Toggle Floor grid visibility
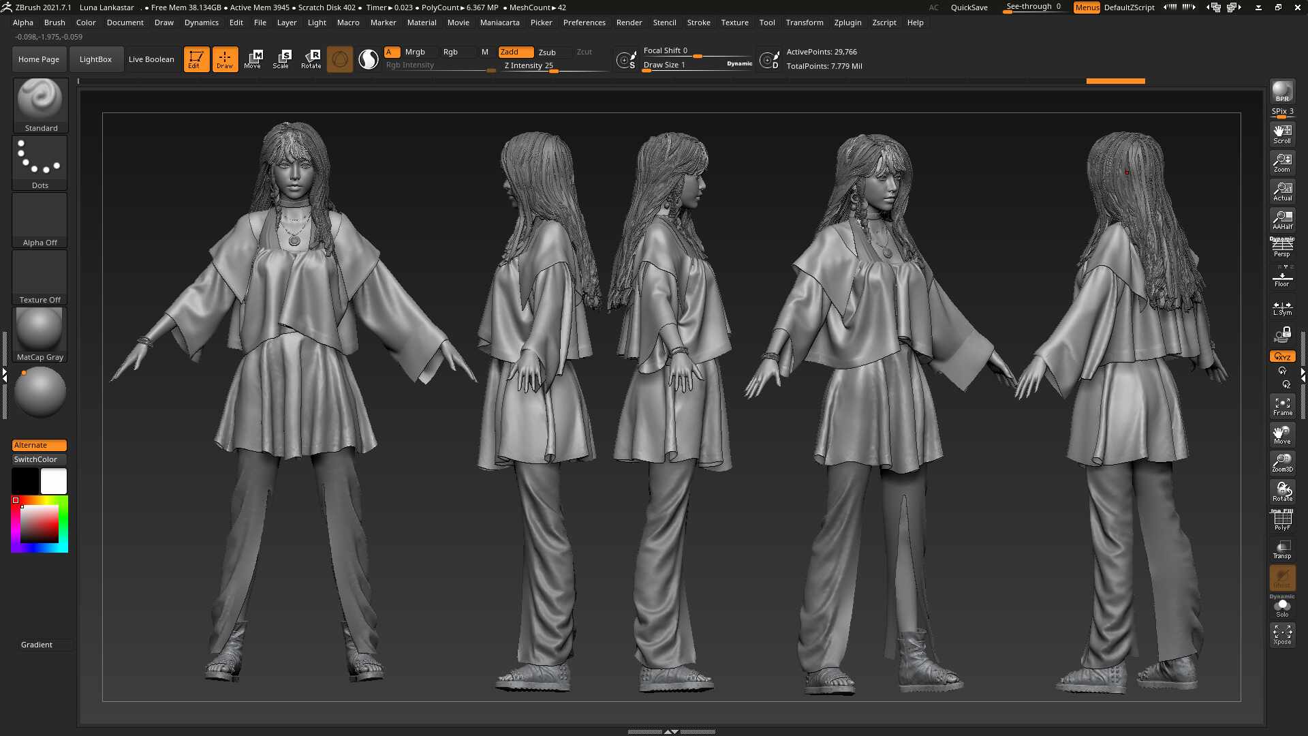The image size is (1308, 736). (x=1282, y=277)
